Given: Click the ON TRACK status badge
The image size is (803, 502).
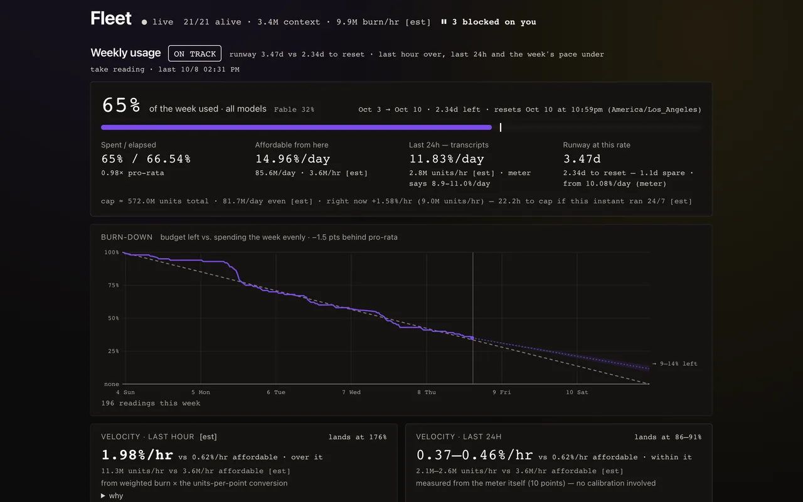Looking at the screenshot, I should [x=194, y=54].
